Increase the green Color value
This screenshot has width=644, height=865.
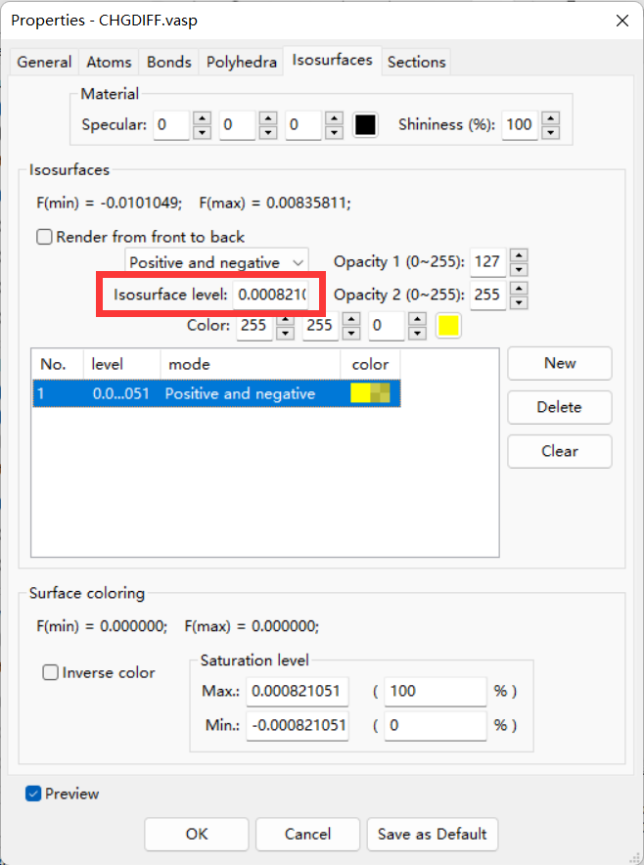(351, 319)
